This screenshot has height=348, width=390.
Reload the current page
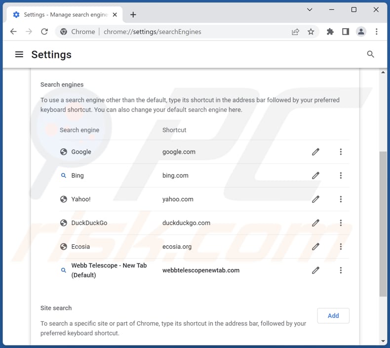pyautogui.click(x=44, y=32)
